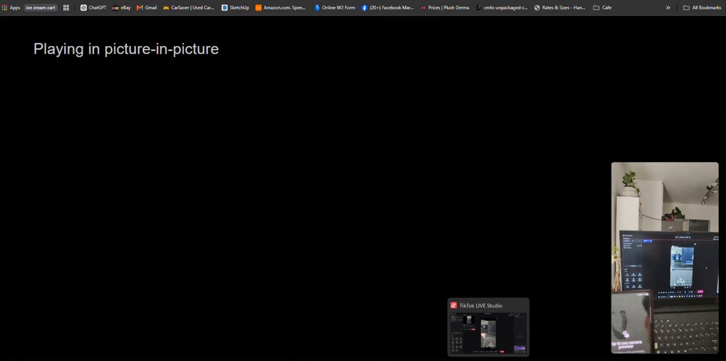Open the Prices Plush Derma bookmark
The height and width of the screenshot is (361, 726).
tap(445, 8)
